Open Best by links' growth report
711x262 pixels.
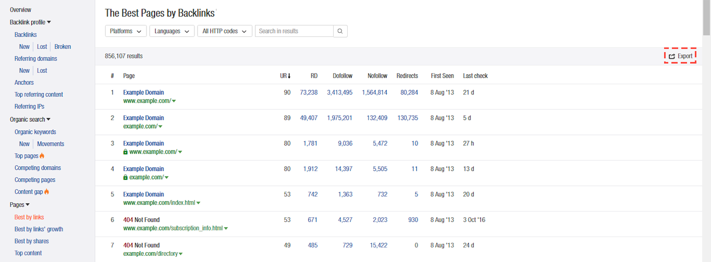39,229
